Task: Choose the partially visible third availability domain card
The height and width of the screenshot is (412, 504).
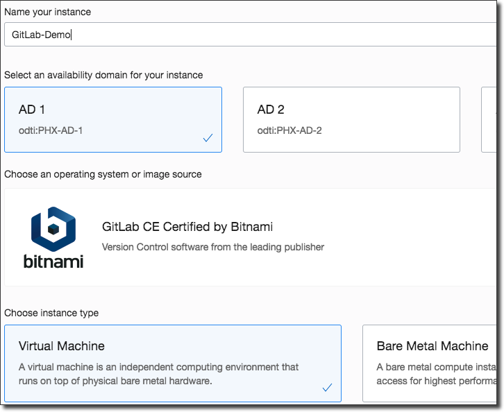Action: pyautogui.click(x=491, y=119)
